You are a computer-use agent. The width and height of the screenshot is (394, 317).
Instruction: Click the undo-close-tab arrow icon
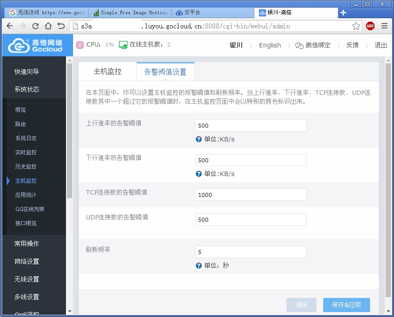point(61,26)
